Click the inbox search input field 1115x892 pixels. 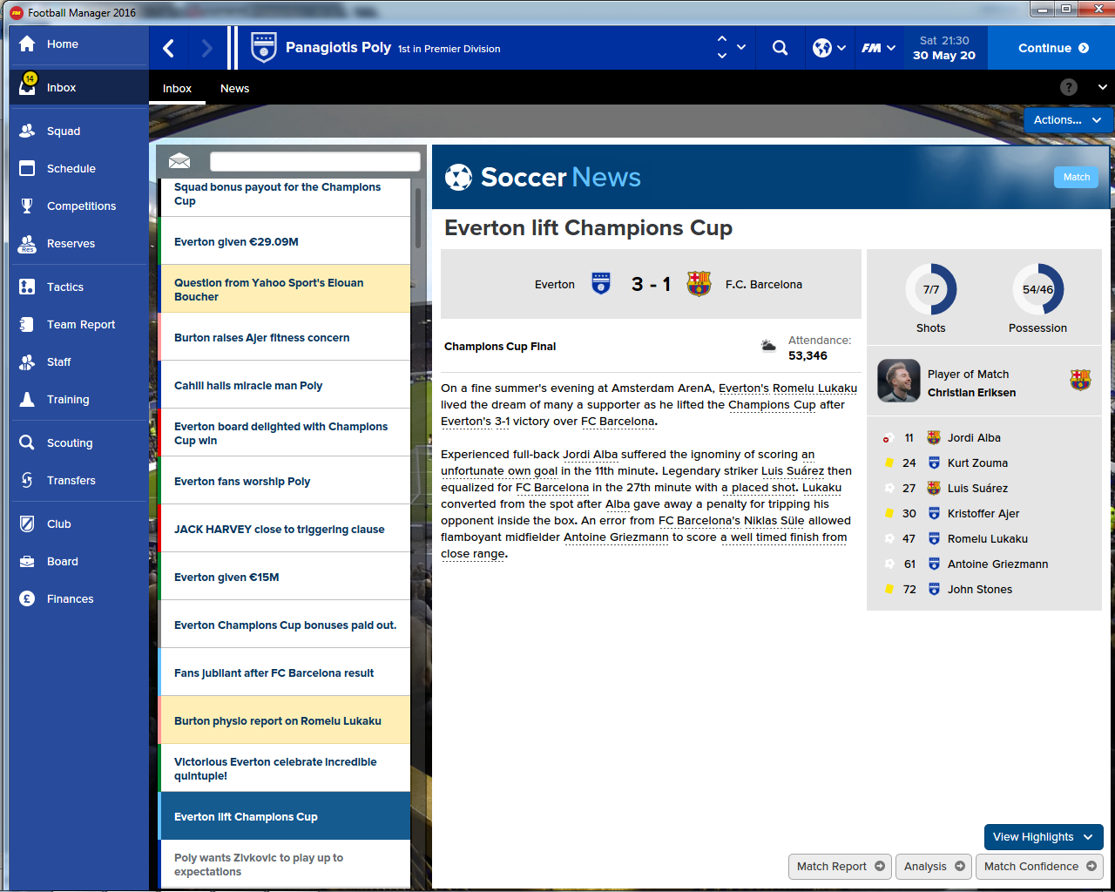(x=315, y=161)
